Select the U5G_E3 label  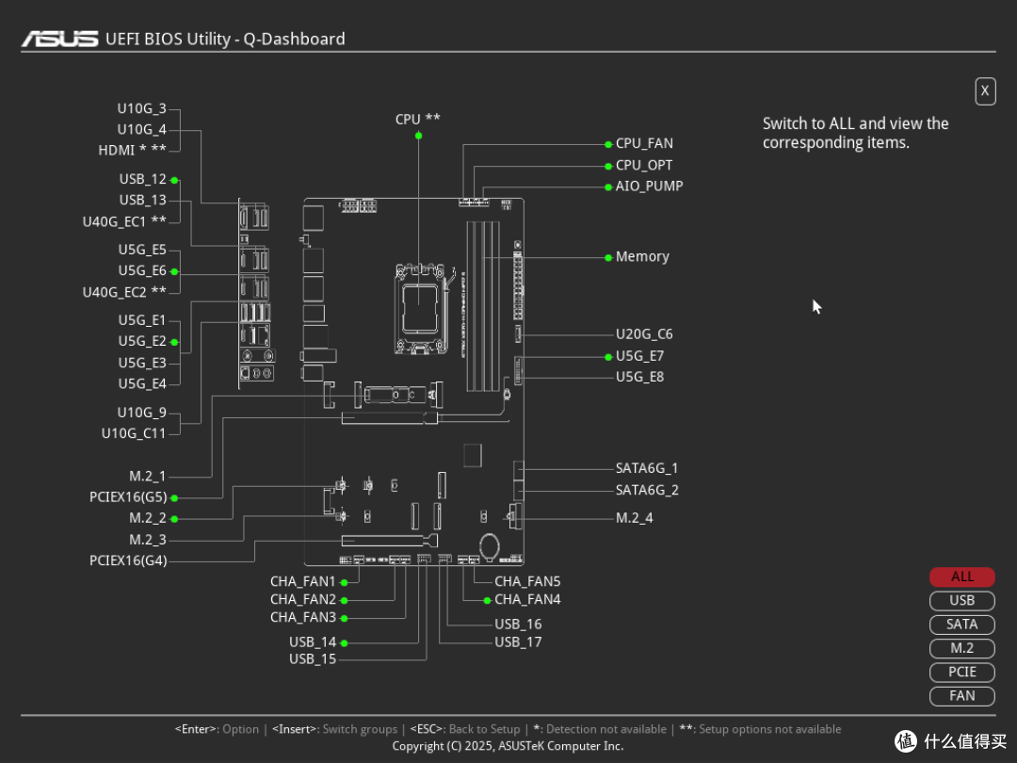142,363
